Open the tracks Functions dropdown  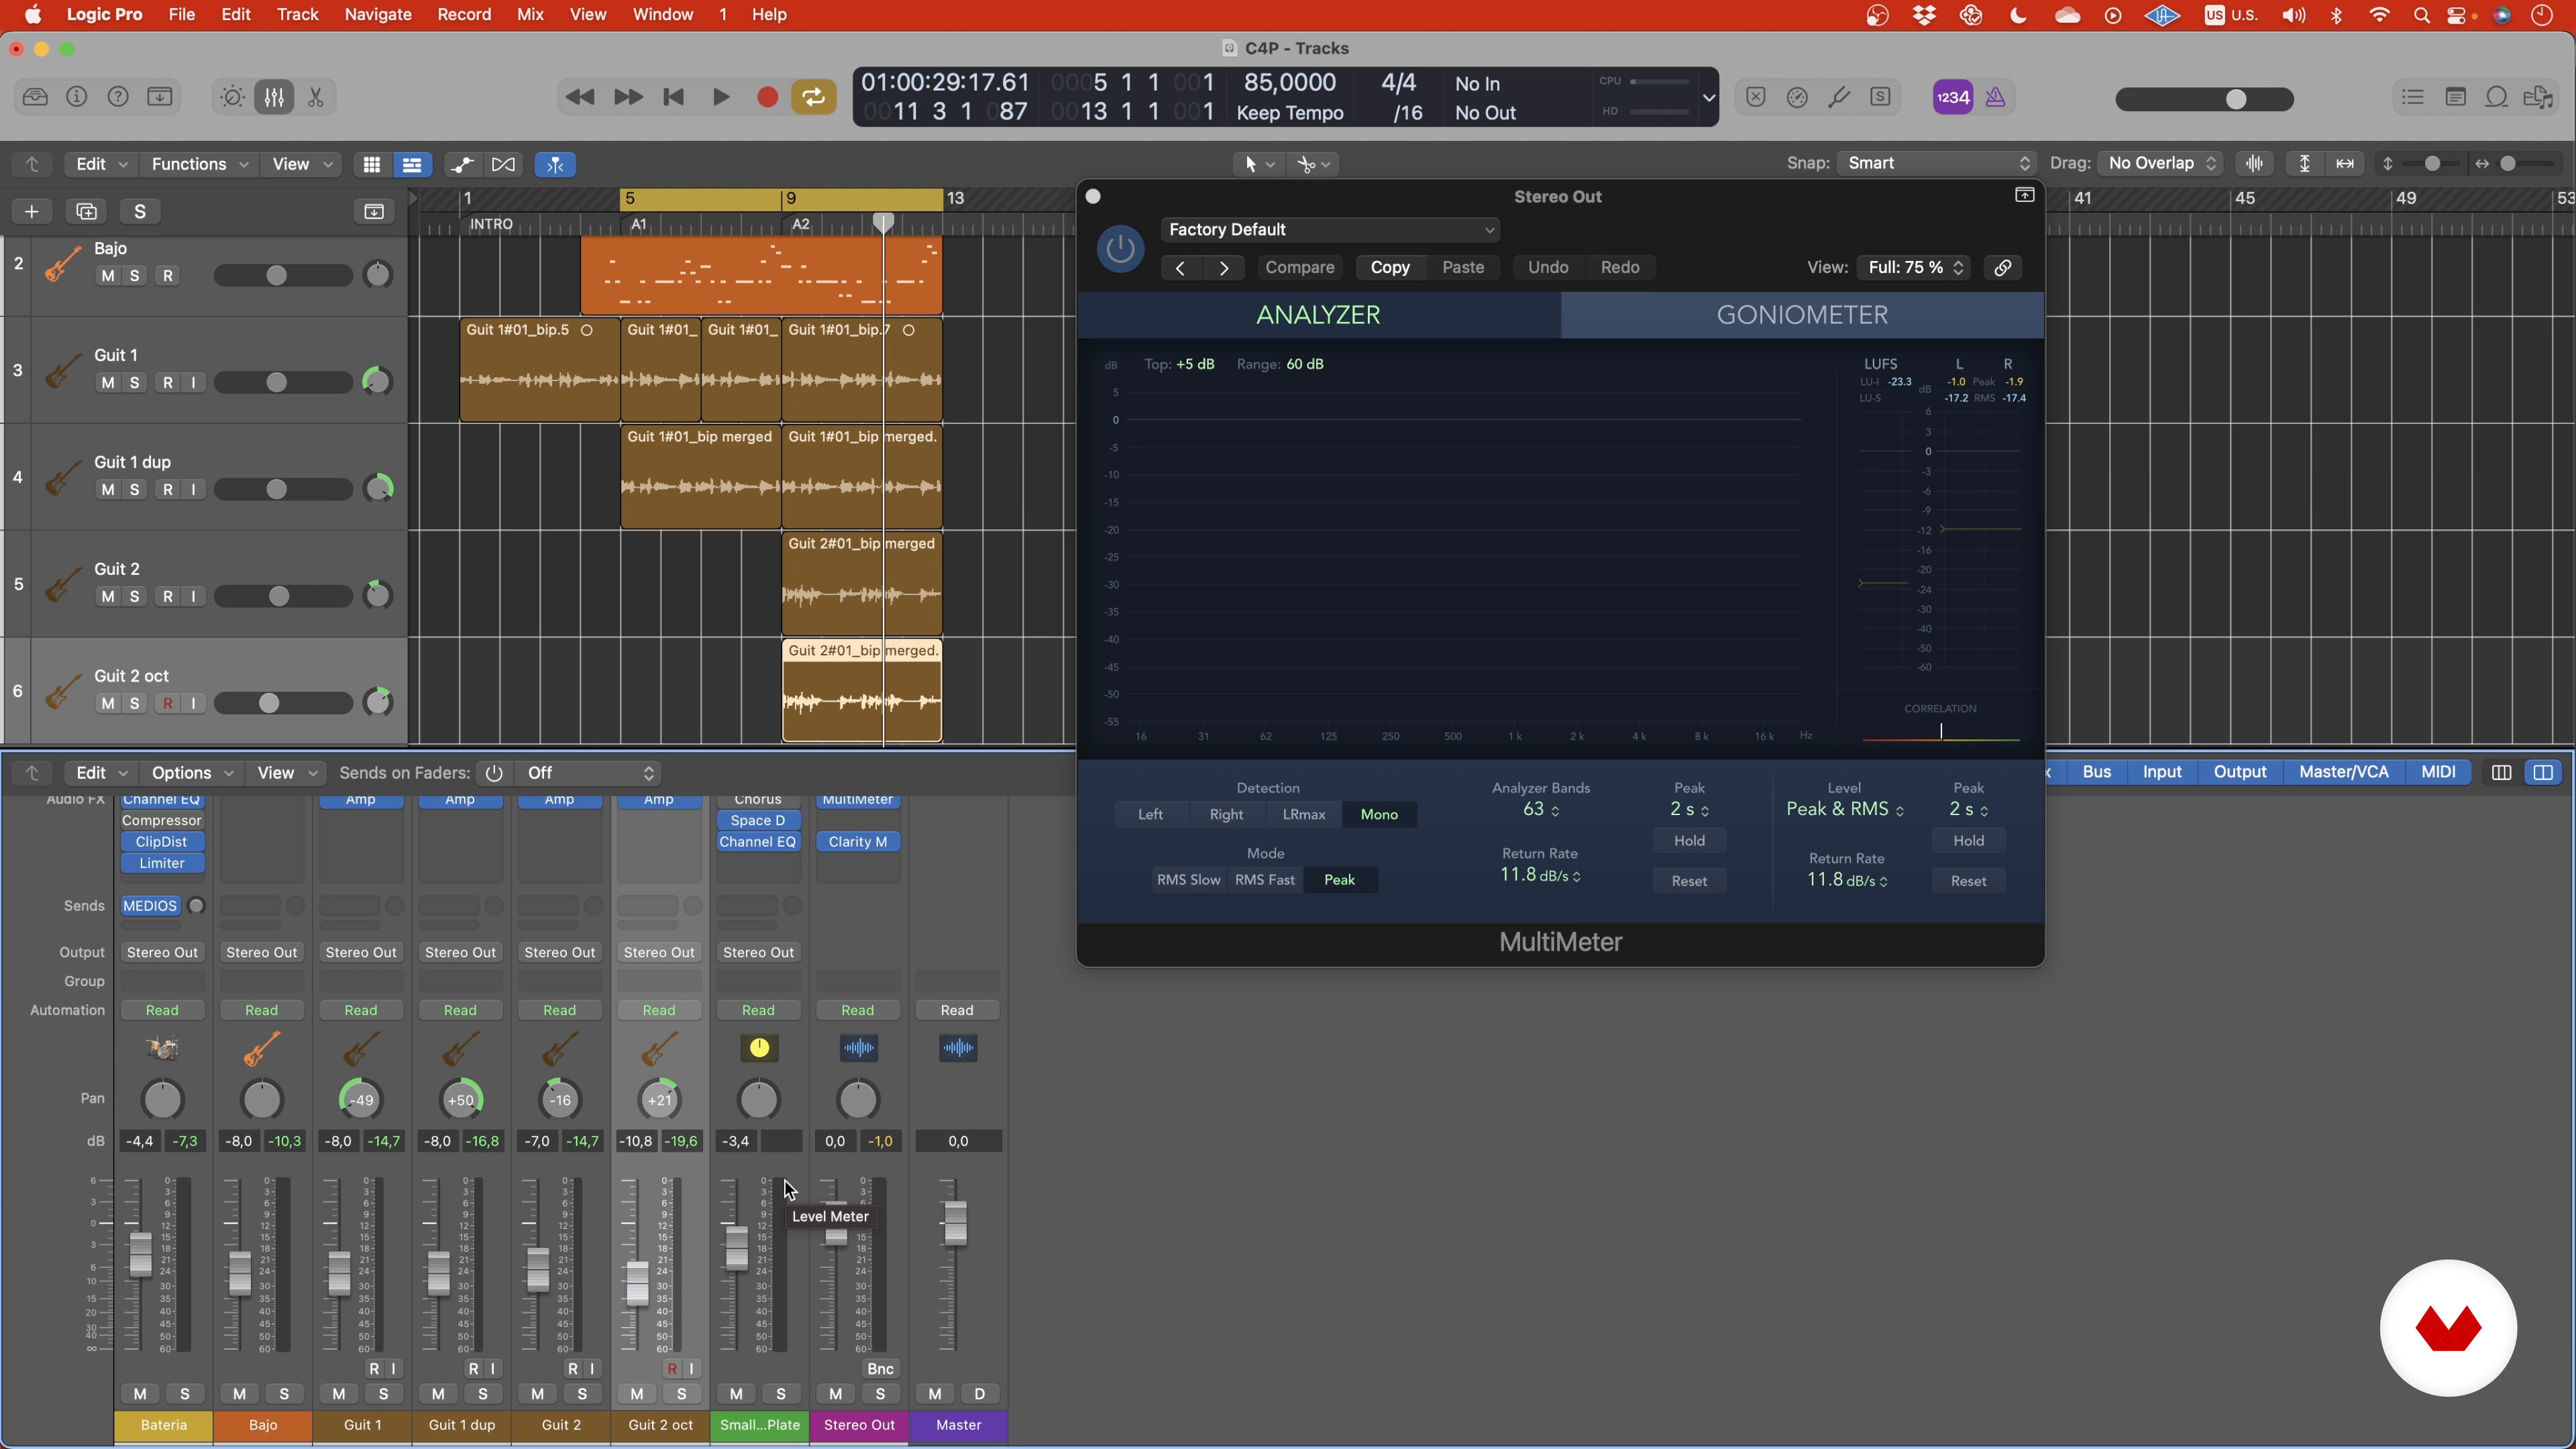click(x=198, y=164)
